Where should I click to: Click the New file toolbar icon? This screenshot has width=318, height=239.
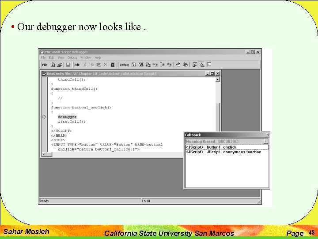pyautogui.click(x=53, y=65)
